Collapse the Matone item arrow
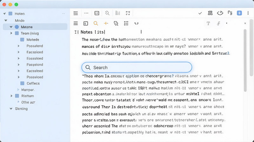The height and width of the screenshot is (142, 254). (x=11, y=27)
